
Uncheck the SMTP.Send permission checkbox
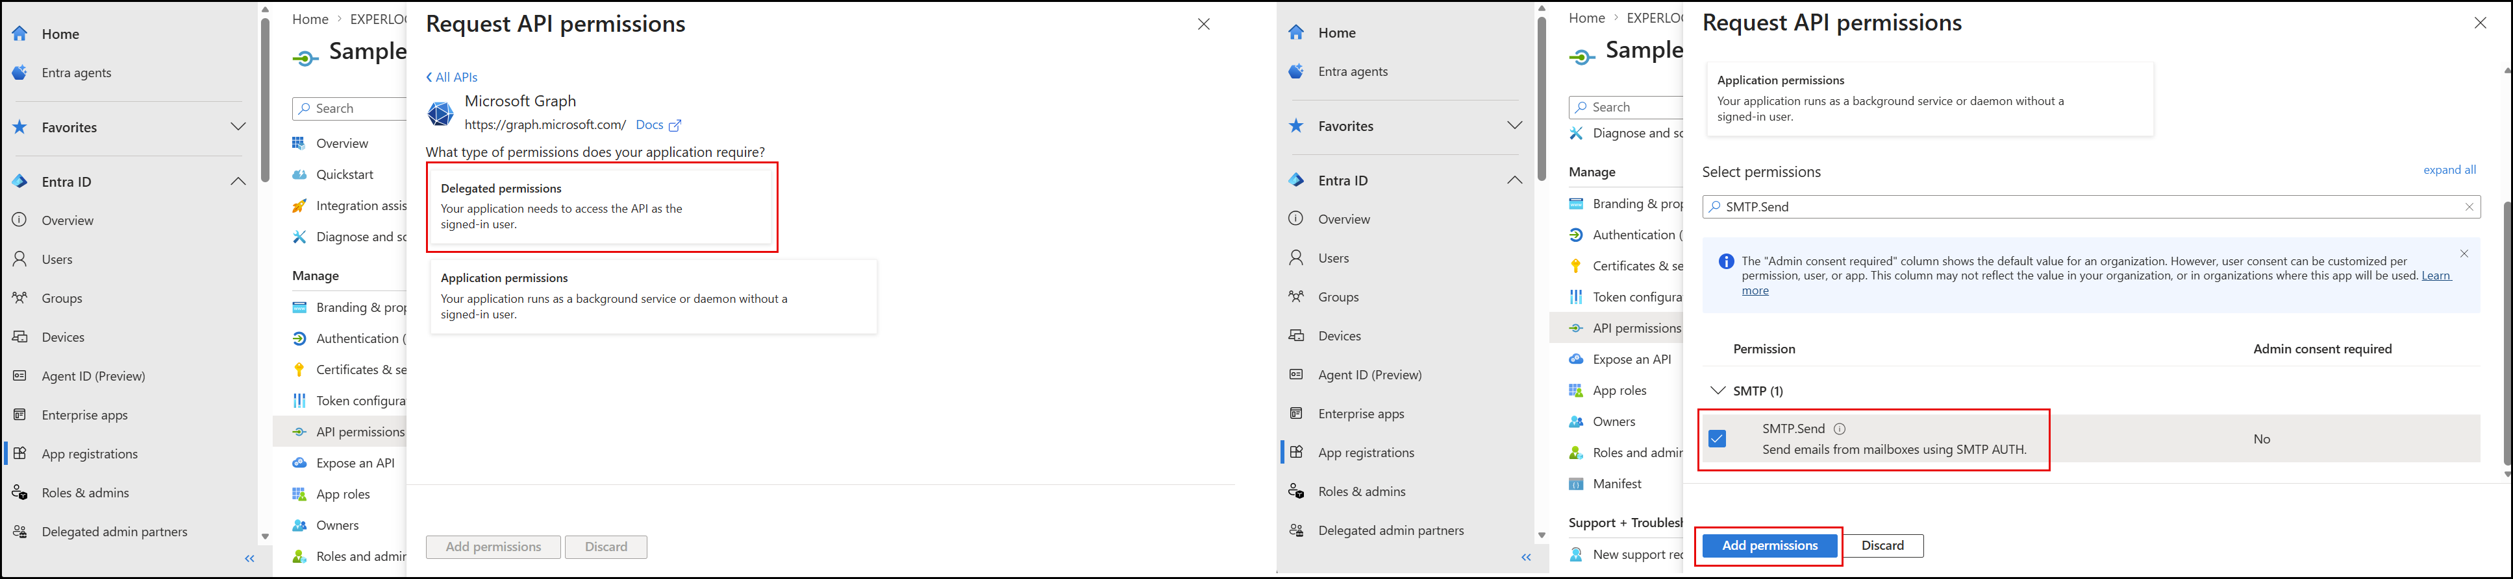(1717, 439)
